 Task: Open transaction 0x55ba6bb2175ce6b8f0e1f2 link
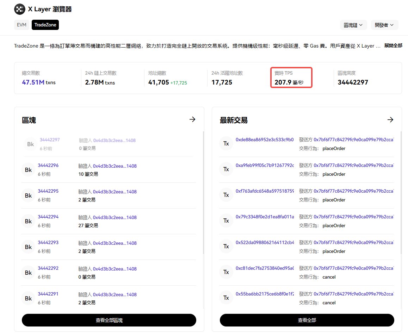point(265,294)
